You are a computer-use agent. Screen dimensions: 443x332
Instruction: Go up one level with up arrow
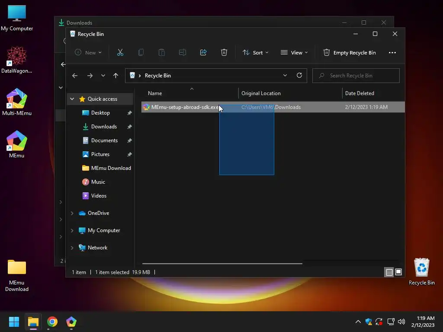(116, 76)
